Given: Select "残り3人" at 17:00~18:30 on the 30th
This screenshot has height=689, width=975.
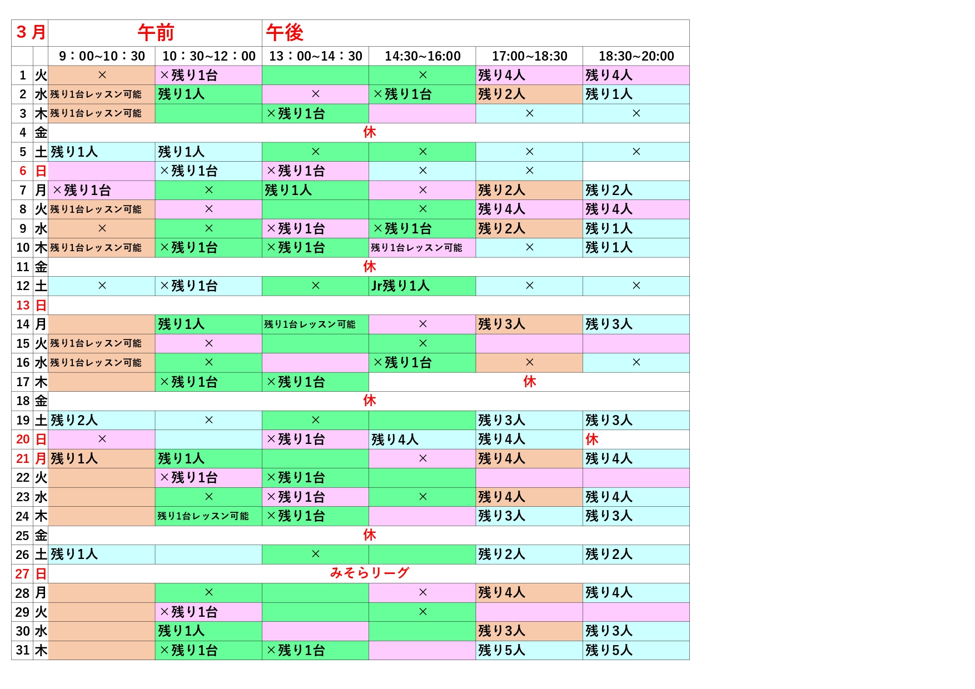Looking at the screenshot, I should [501, 631].
